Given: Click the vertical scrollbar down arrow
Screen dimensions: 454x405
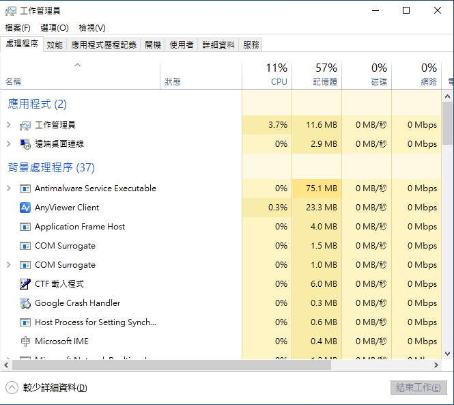Looking at the screenshot, I should click(x=448, y=354).
